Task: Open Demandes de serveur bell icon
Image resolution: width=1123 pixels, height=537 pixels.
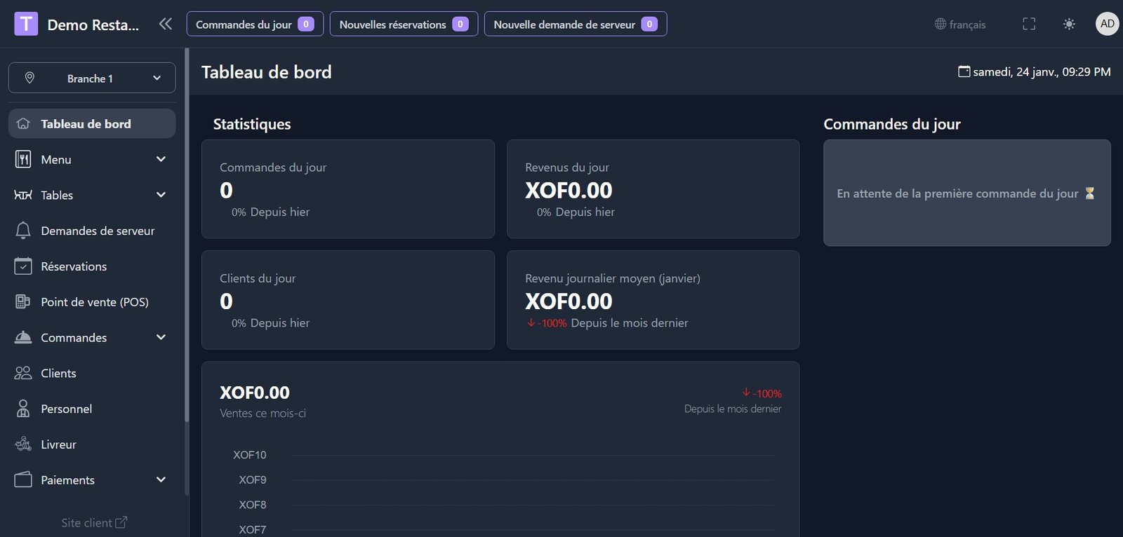Action: (x=23, y=231)
